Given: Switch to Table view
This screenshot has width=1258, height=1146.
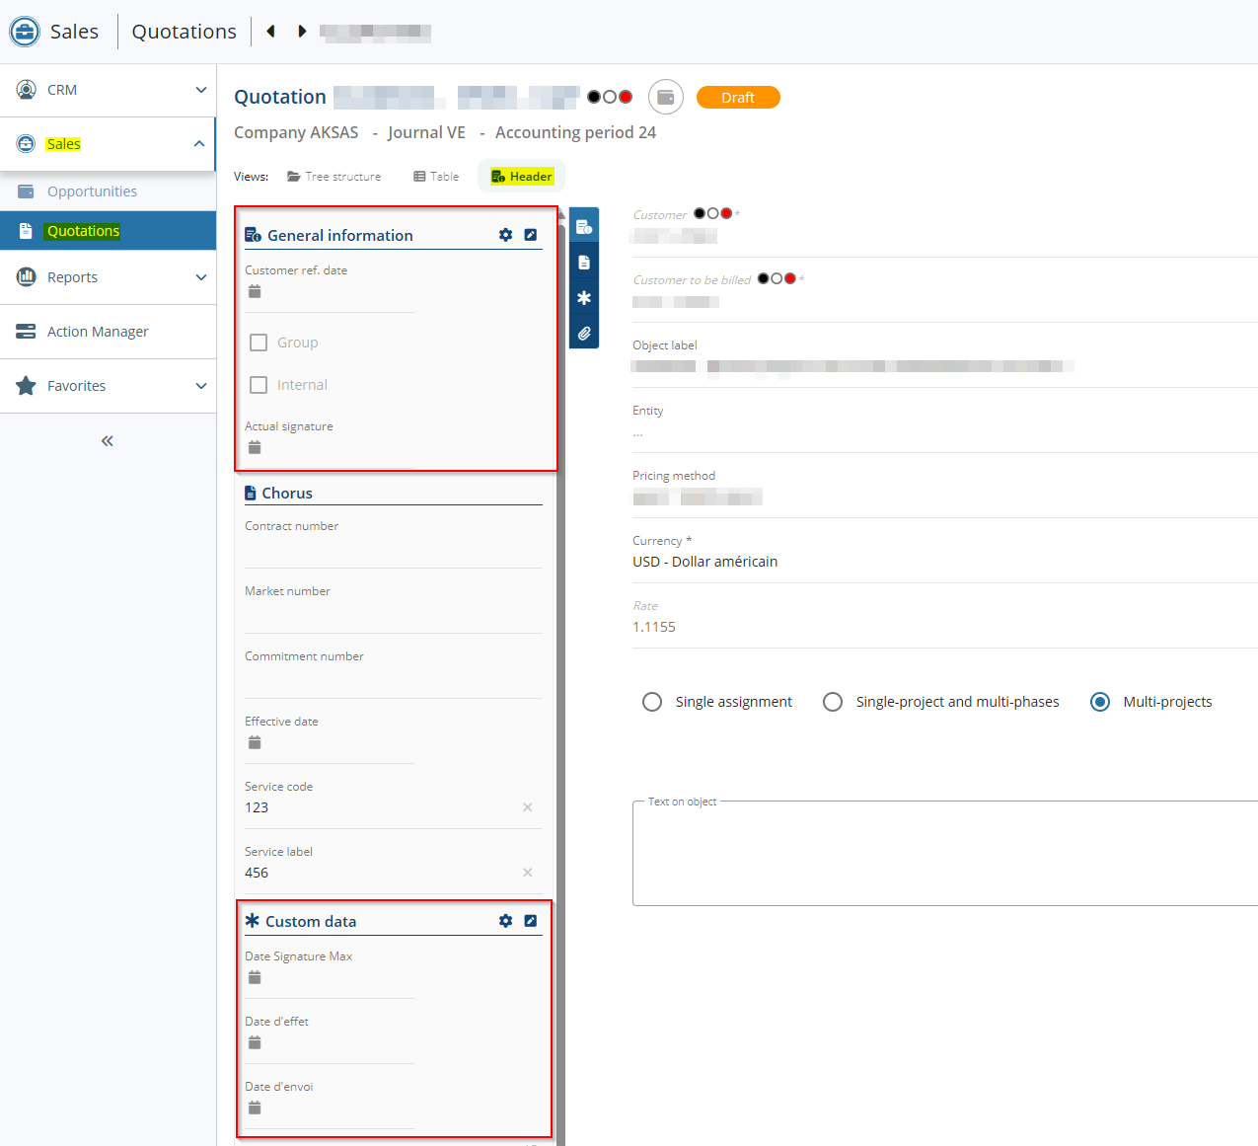Looking at the screenshot, I should coord(436,177).
